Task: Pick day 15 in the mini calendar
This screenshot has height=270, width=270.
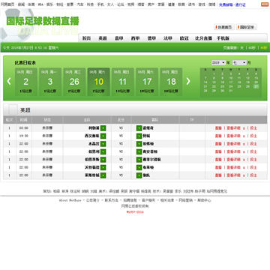Action: [x=214, y=82]
